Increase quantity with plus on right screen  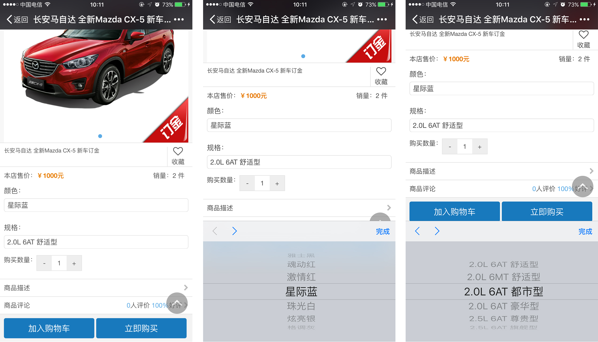click(x=480, y=146)
